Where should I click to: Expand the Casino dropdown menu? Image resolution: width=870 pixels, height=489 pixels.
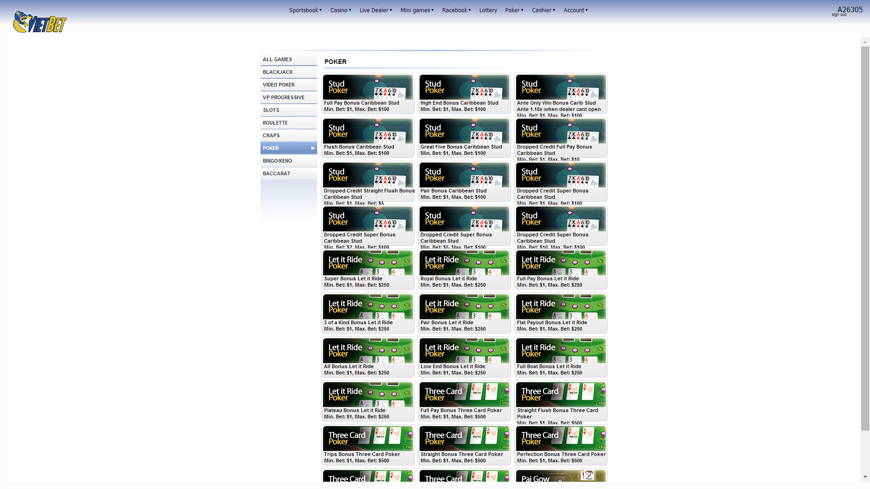click(x=341, y=10)
